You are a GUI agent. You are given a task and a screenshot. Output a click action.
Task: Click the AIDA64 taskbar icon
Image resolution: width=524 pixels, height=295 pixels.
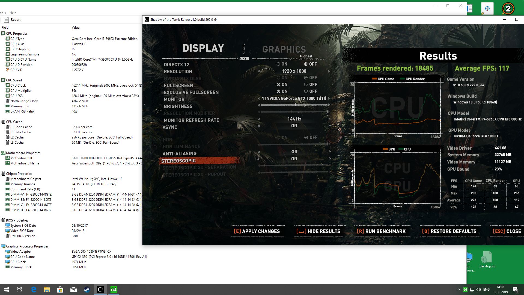click(x=114, y=290)
